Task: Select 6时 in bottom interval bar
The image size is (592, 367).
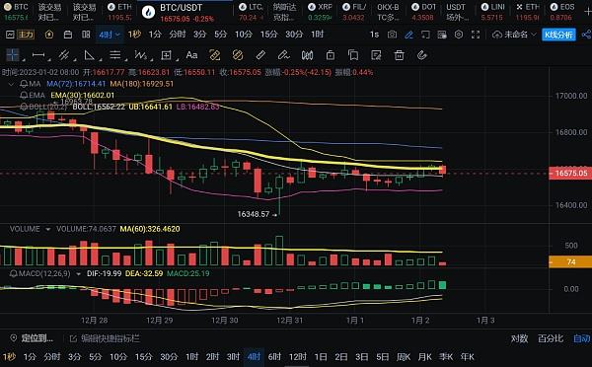Action: [x=274, y=357]
